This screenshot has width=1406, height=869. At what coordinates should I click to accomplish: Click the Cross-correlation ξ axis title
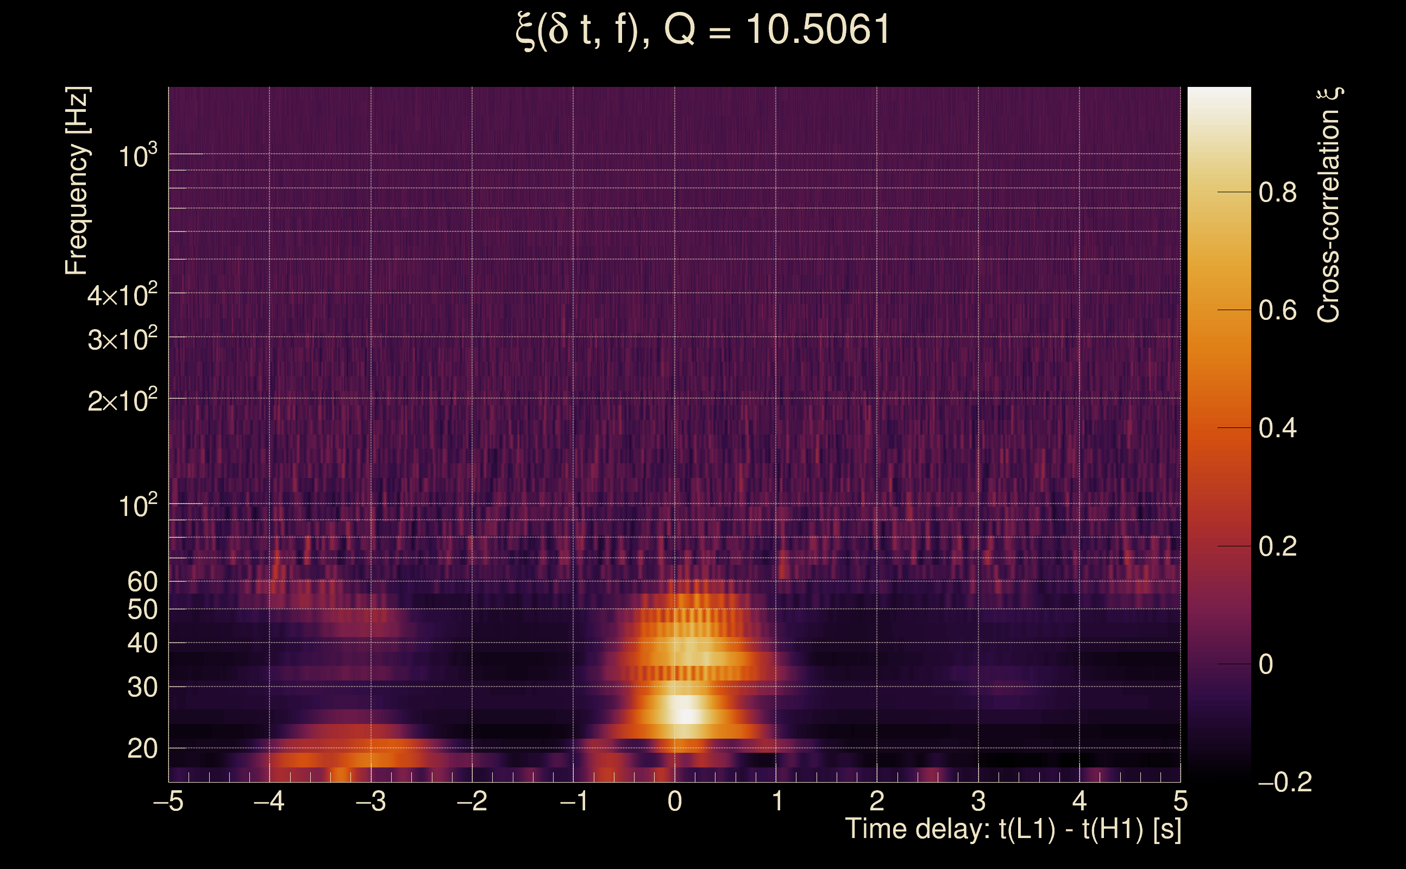click(1329, 205)
